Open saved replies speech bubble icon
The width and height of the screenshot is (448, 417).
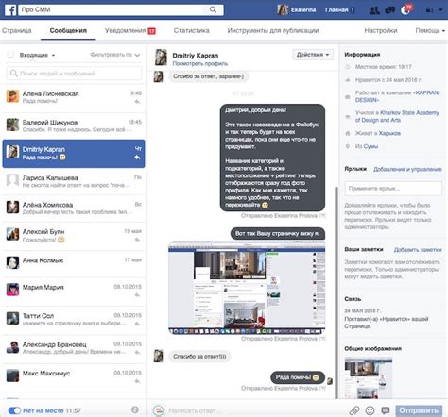click(385, 410)
